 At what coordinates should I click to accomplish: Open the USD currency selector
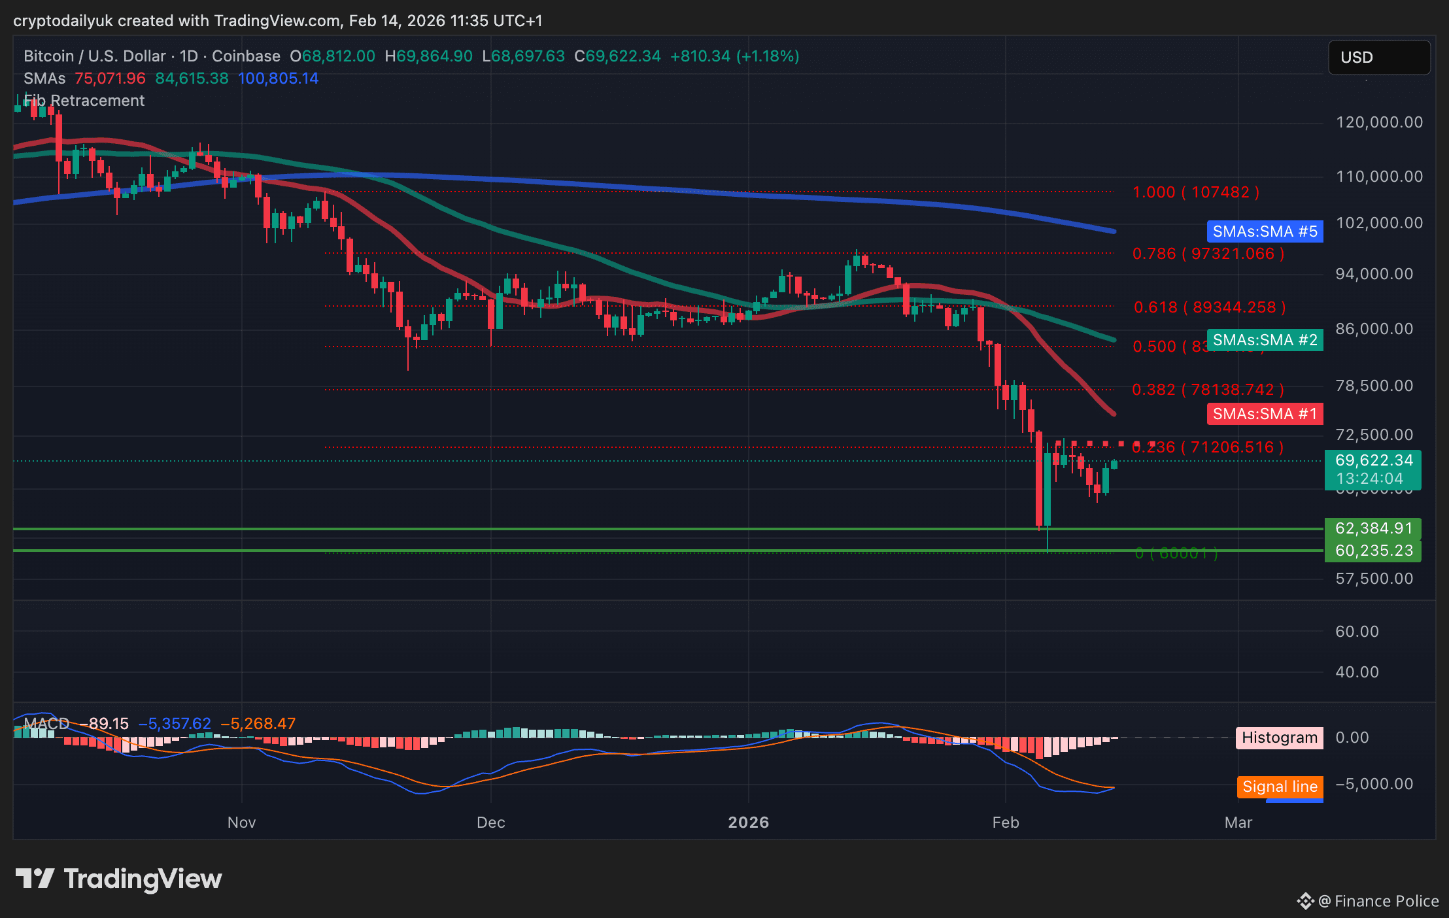click(1378, 58)
